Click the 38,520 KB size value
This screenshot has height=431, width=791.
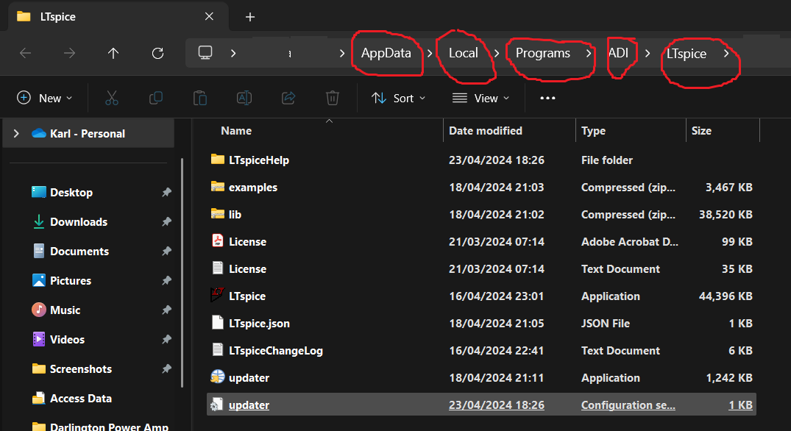[x=726, y=214]
